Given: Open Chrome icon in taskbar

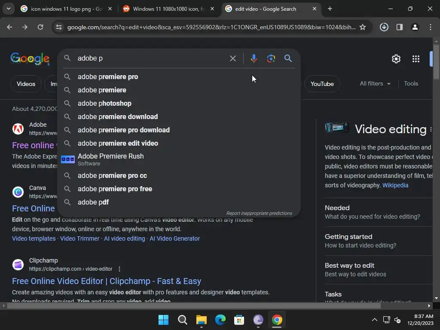Looking at the screenshot, I should (x=277, y=320).
